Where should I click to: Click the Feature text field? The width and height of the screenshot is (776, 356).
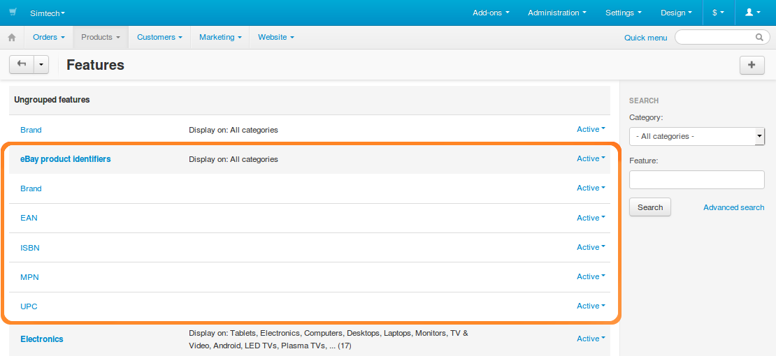point(697,179)
